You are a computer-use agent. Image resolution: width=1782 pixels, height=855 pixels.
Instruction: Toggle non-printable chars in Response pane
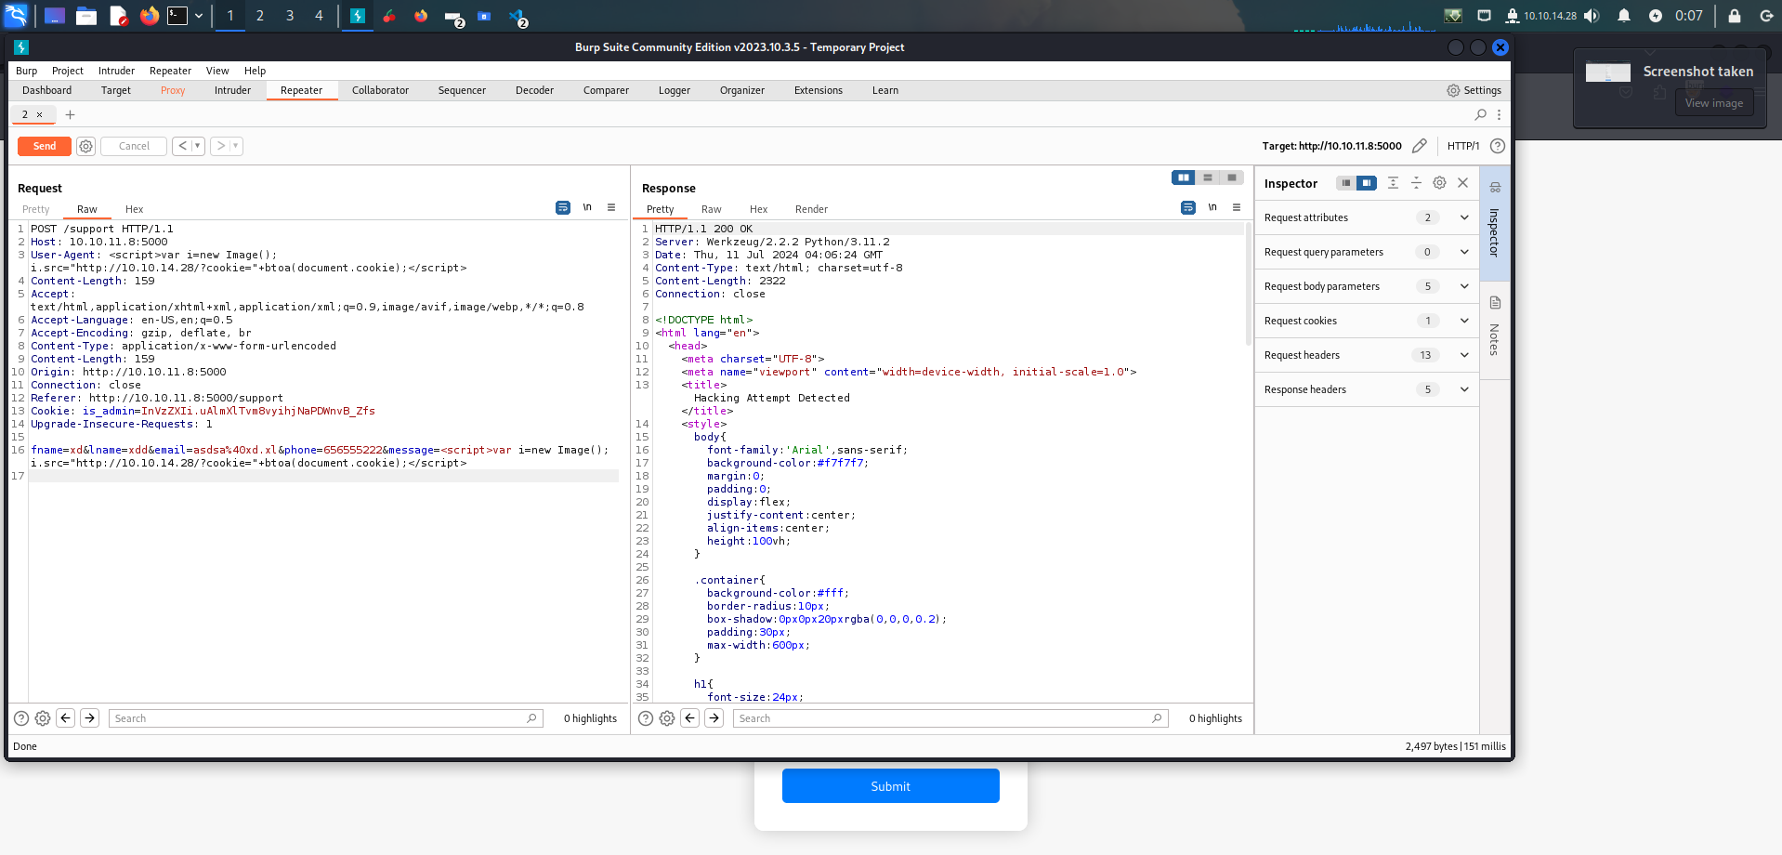(1212, 207)
